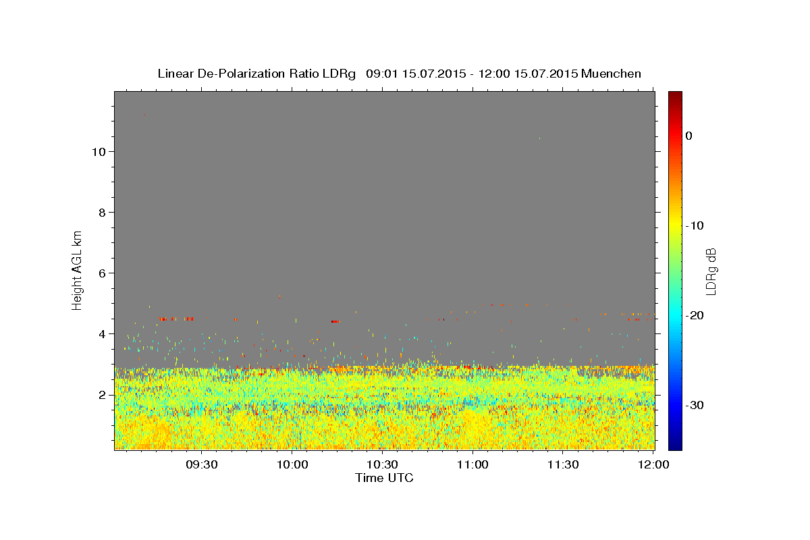Click the height tick label 6
Screen dimensions: 810x540
(102, 273)
